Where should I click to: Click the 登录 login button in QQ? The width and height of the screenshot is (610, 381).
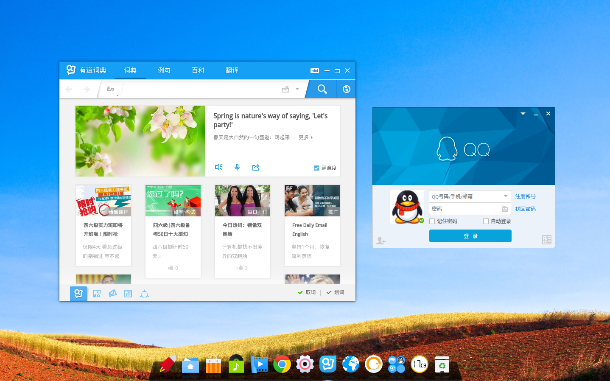pos(470,236)
